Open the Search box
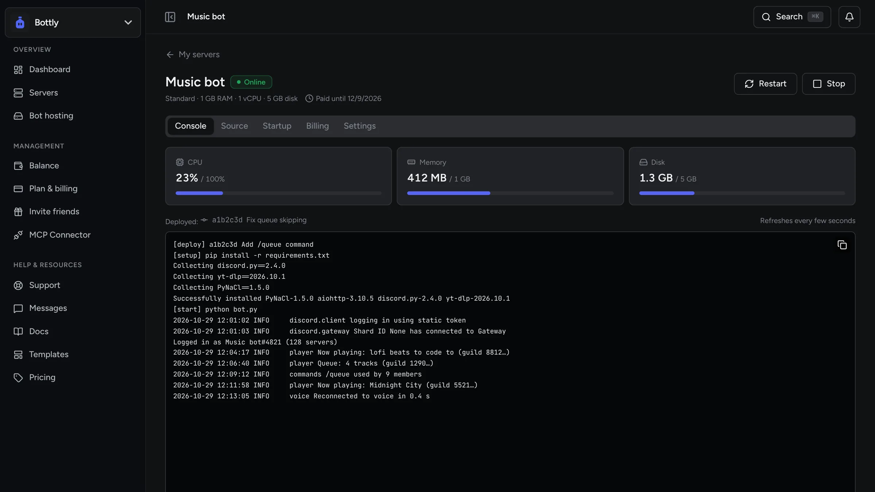Viewport: 875px width, 492px height. tap(792, 17)
